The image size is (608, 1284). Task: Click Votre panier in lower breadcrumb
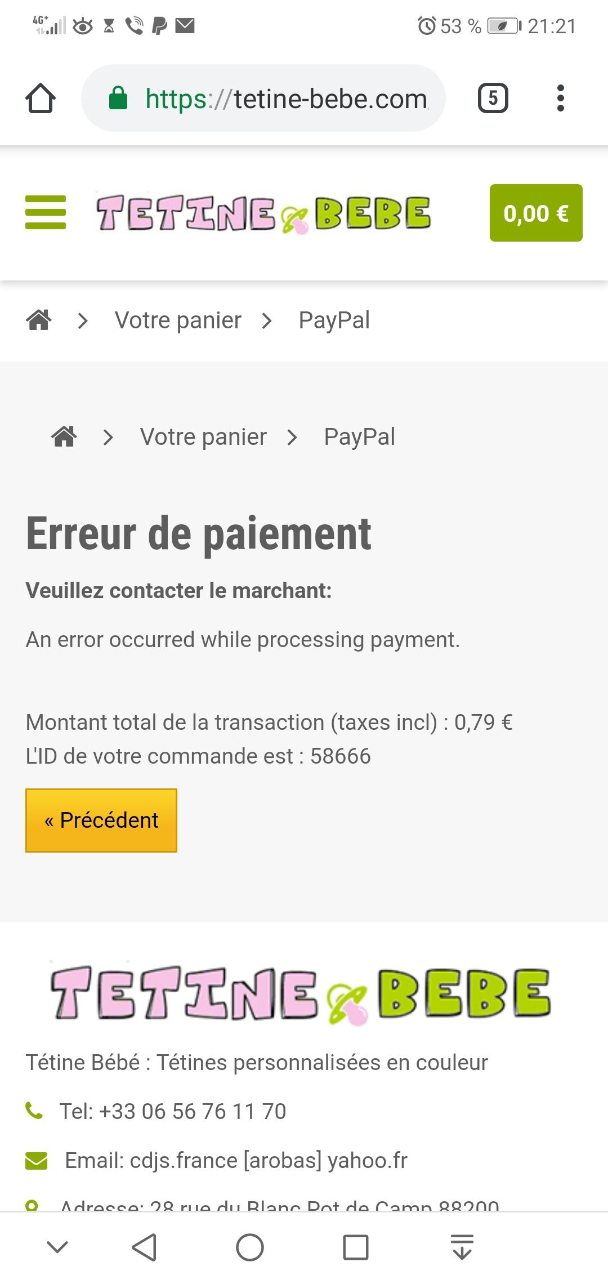(203, 436)
